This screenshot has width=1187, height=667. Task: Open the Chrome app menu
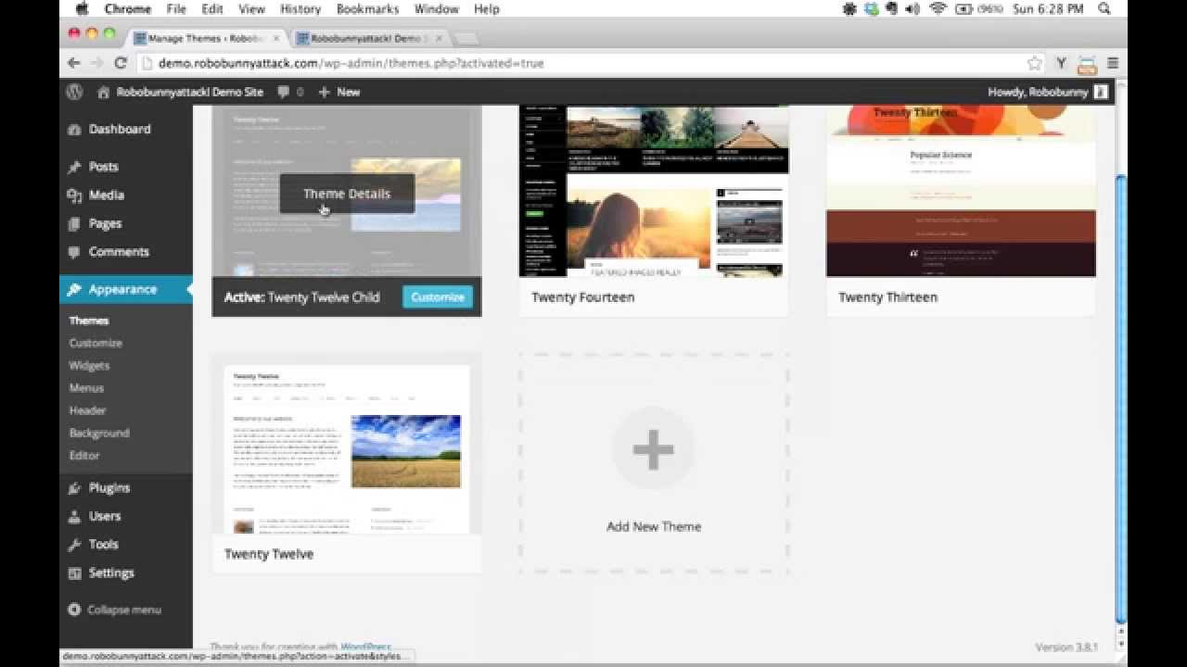127,9
